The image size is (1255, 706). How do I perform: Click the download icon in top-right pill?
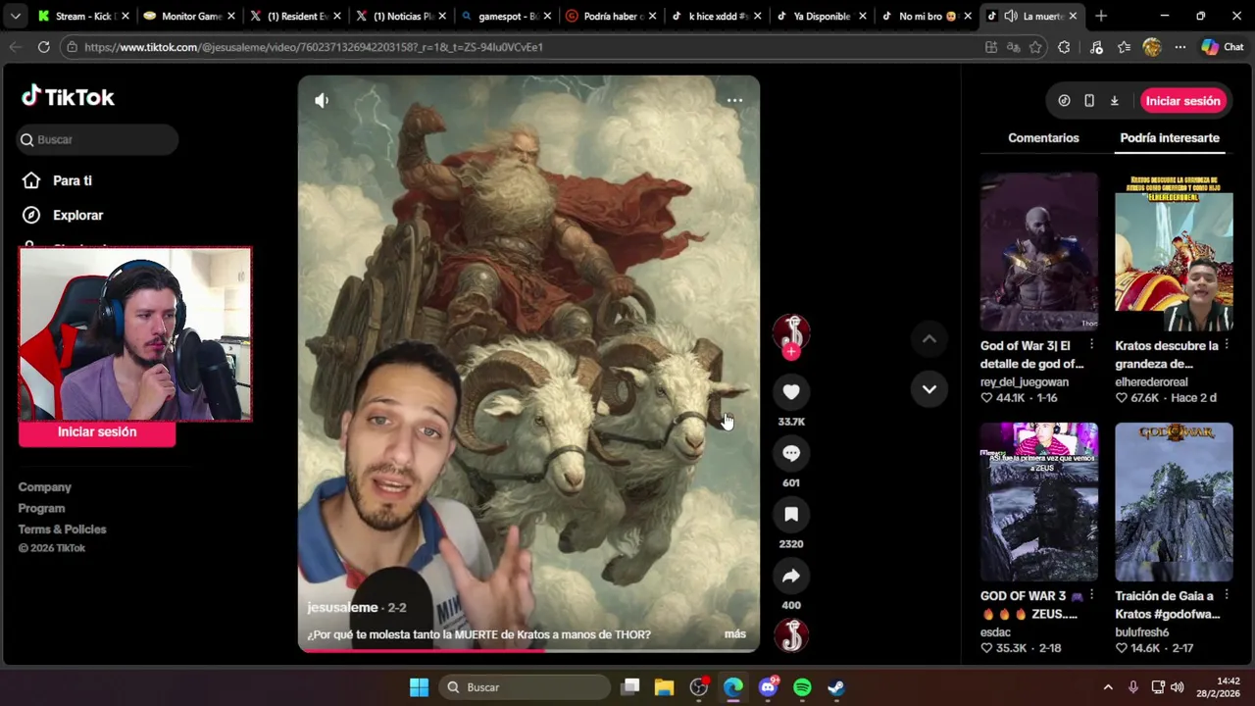pos(1114,101)
